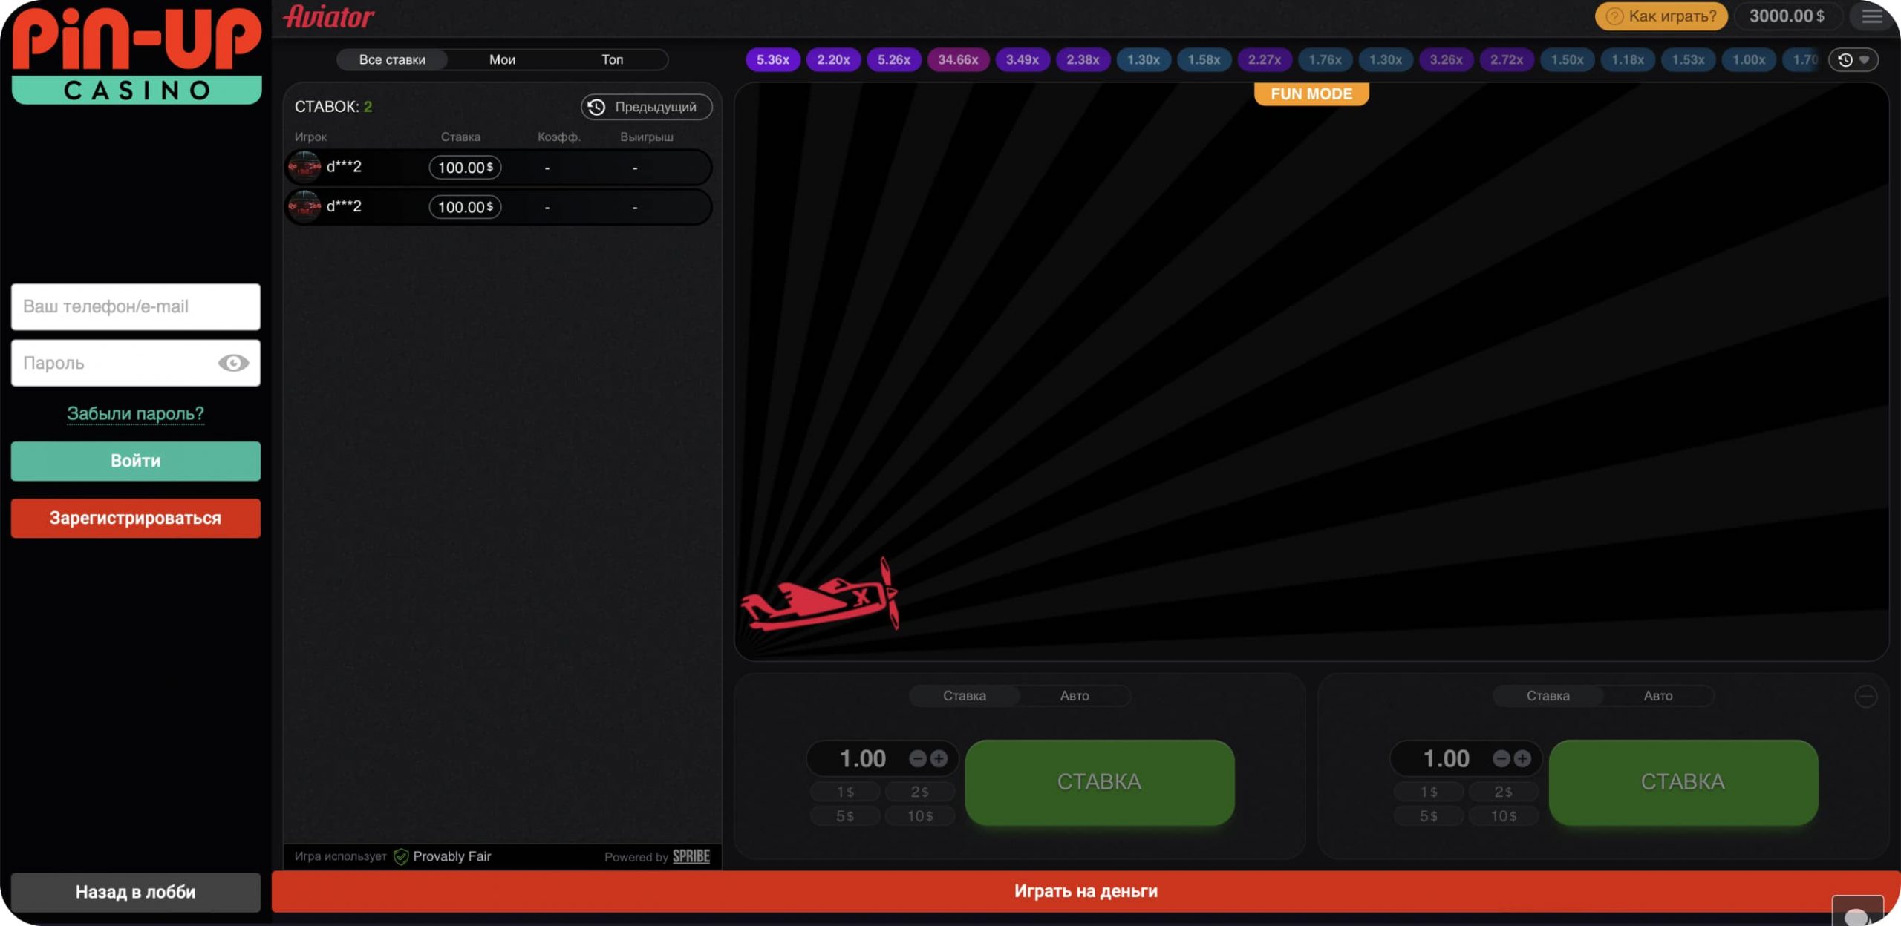Expand round history multipliers dropdown

pos(1853,59)
